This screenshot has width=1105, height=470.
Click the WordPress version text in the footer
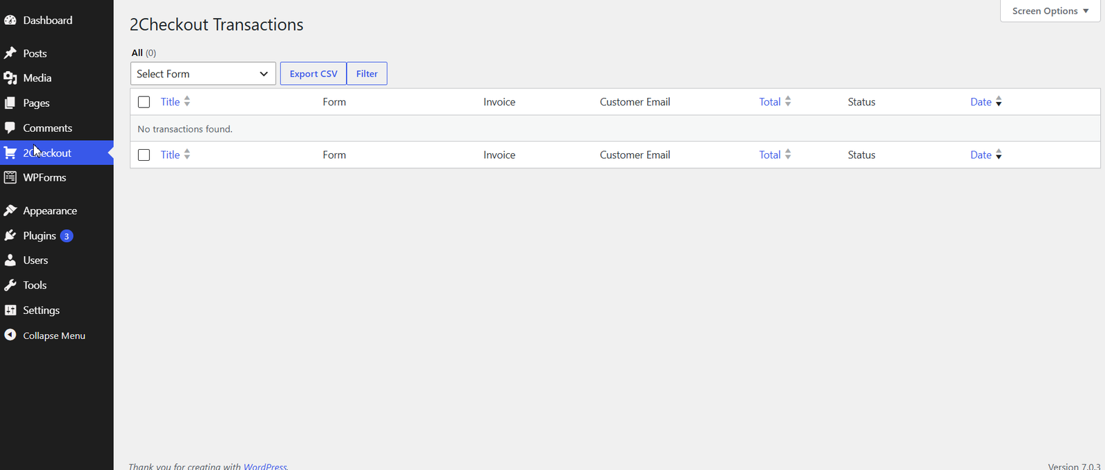(x=1074, y=467)
